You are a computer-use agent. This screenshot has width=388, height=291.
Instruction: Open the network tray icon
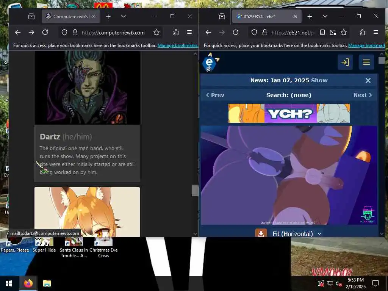coord(330,283)
